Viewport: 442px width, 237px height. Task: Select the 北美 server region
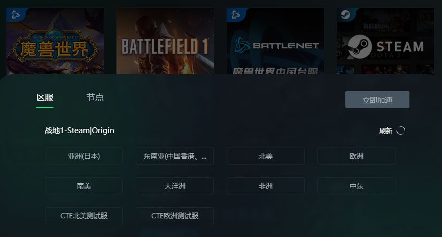click(266, 156)
